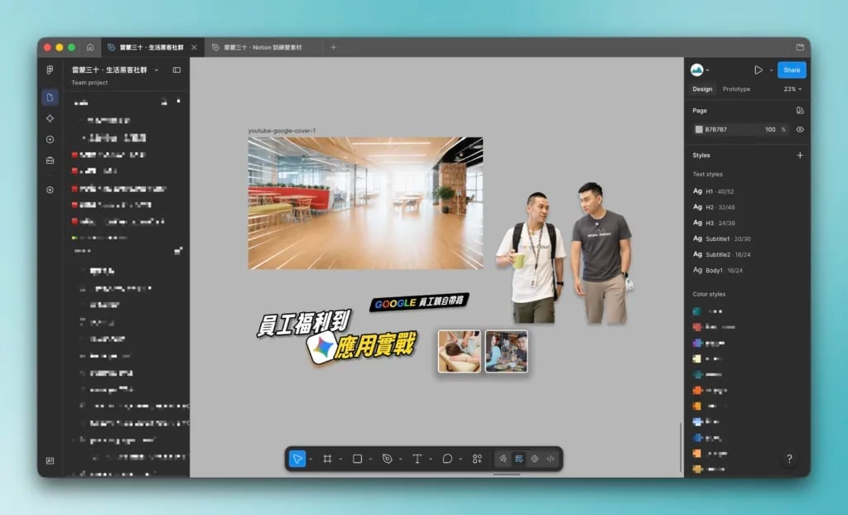
Task: Expand the Pen tool options chevron
Action: 400,460
